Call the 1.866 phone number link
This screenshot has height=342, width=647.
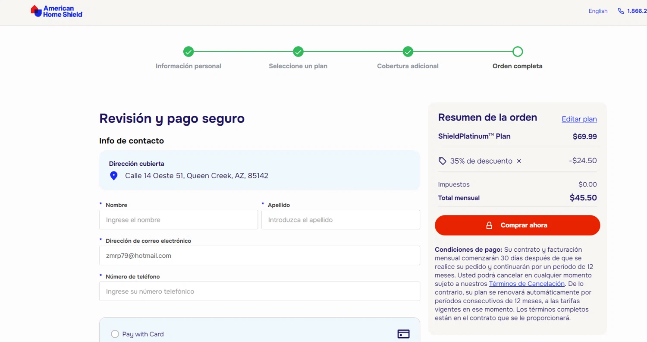[637, 11]
